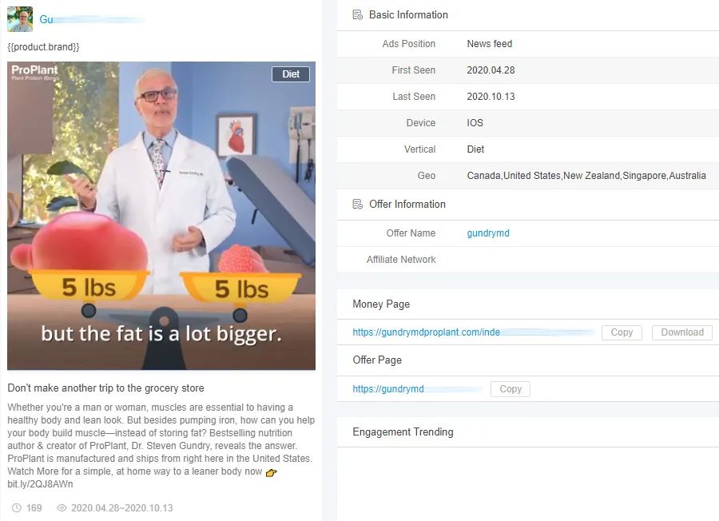This screenshot has height=521, width=719.
Task: Click the ad headline about grocery store
Action: pos(106,388)
